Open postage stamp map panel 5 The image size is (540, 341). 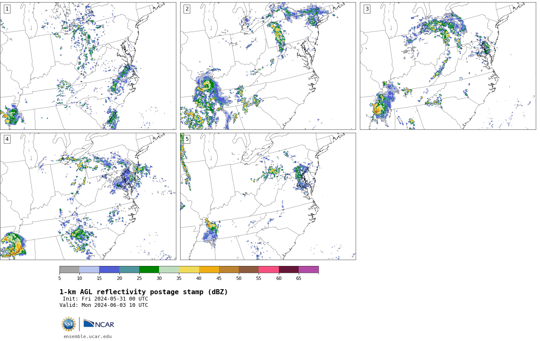(268, 196)
